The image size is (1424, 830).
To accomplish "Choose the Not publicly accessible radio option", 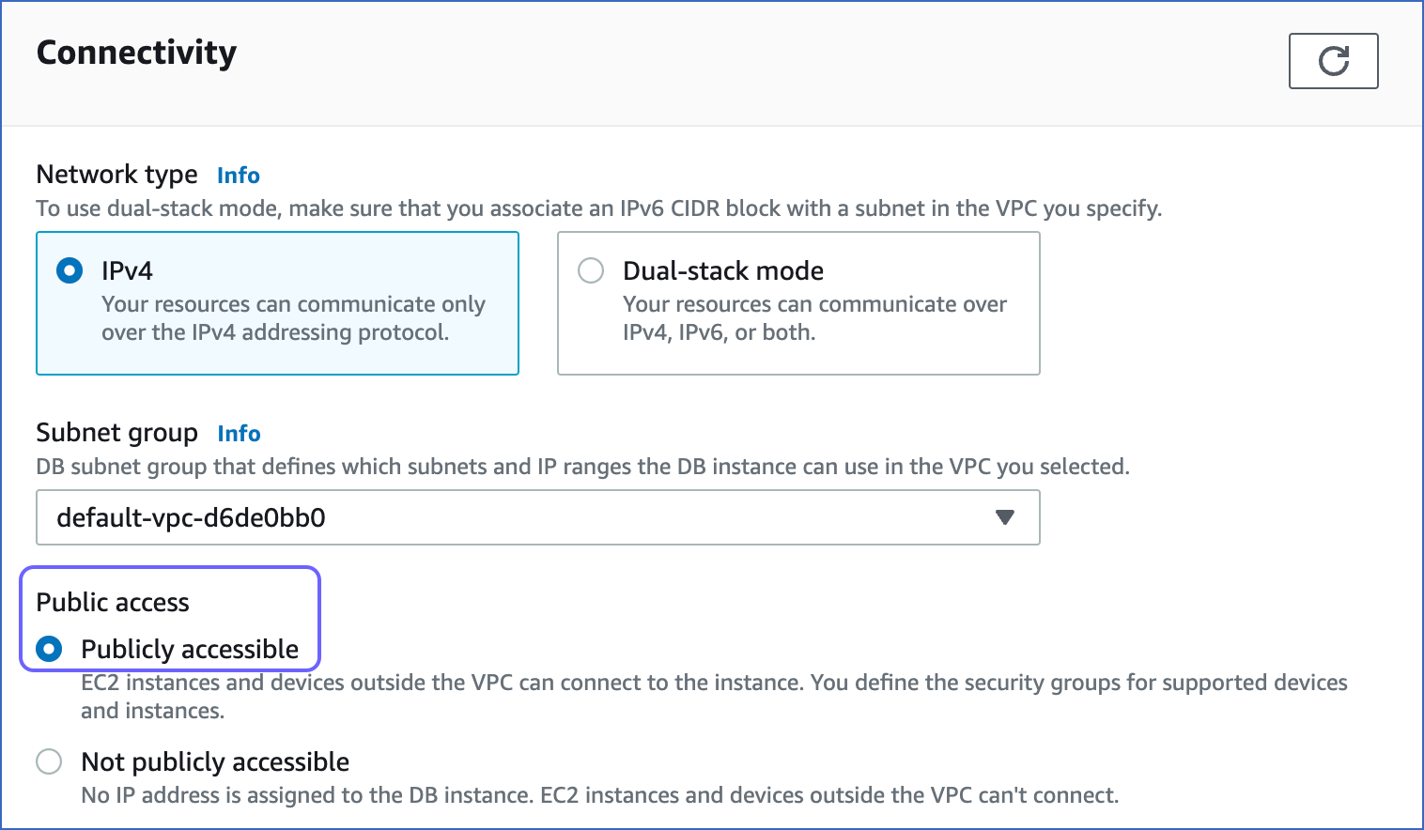I will (49, 761).
